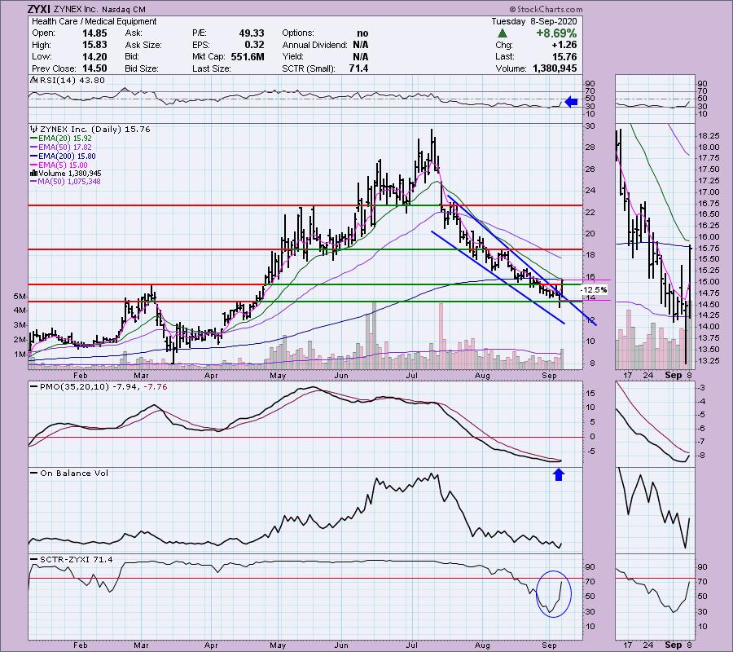Select the Mkt Cap value 551.6M

pos(248,56)
